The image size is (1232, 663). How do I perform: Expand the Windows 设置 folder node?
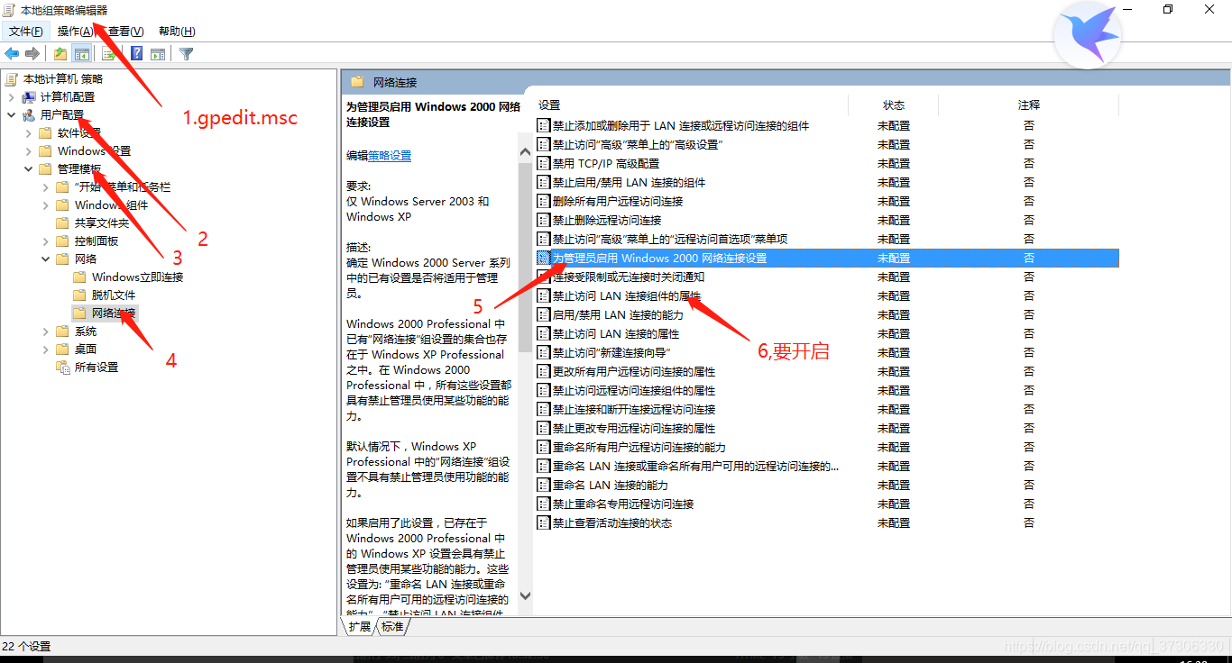click(x=28, y=150)
